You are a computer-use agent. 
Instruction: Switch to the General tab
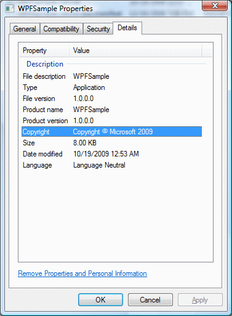pyautogui.click(x=25, y=29)
